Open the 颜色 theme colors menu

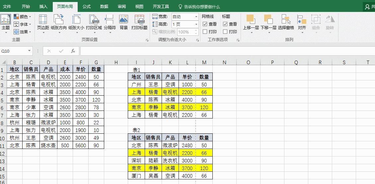[x=22, y=17]
